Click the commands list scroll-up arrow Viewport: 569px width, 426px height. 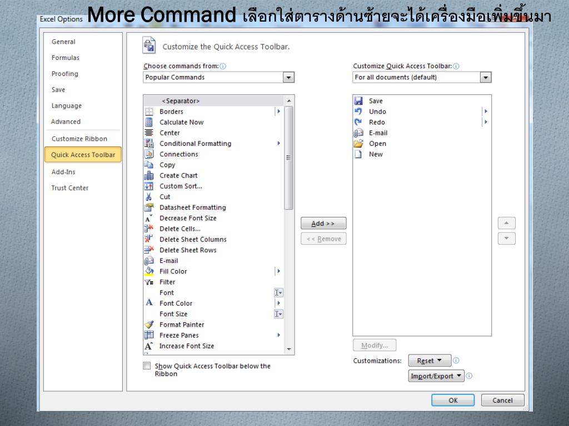[x=289, y=101]
